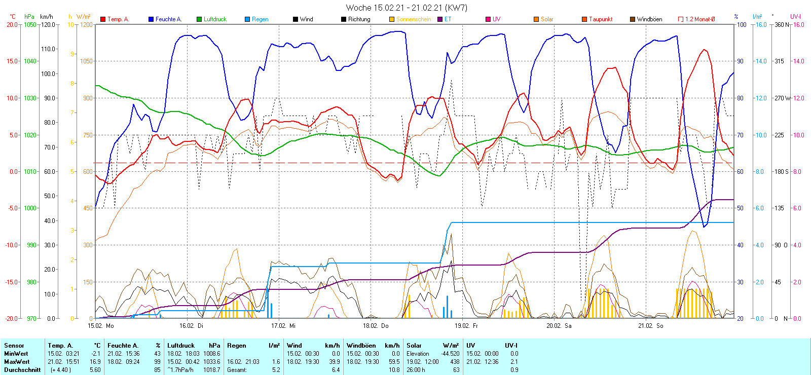Click the yellow Sonnenschein legend swatch
Image resolution: width=811 pixels, height=375 pixels.
tap(392, 19)
